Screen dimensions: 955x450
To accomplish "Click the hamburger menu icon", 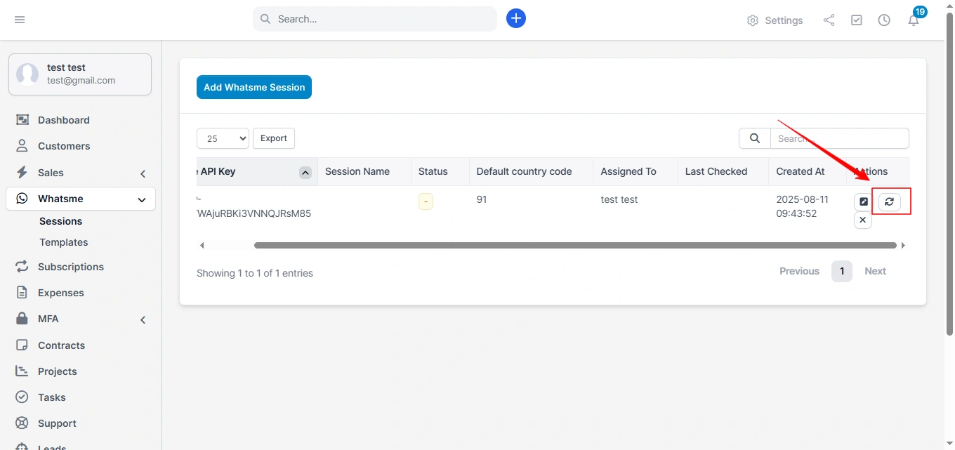I will point(20,20).
